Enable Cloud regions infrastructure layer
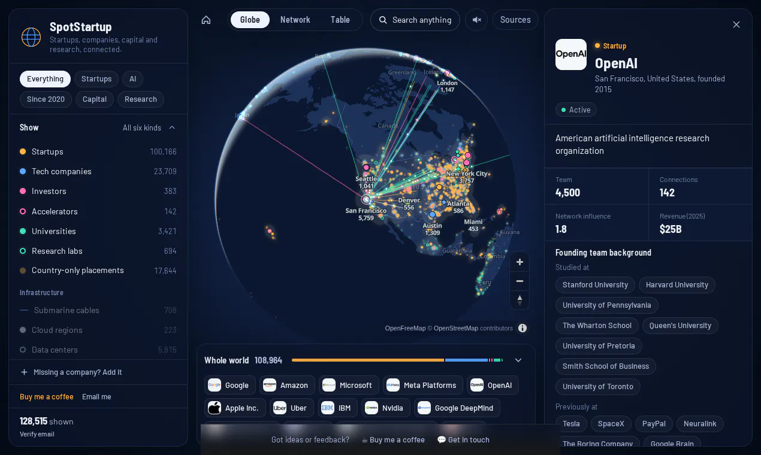The image size is (761, 455). click(98, 330)
